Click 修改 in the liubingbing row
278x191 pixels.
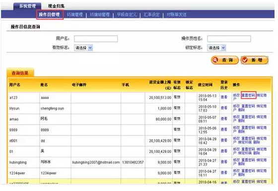coord(236,160)
